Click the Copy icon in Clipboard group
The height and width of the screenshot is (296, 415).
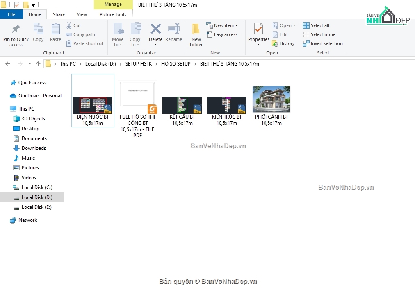click(38, 30)
